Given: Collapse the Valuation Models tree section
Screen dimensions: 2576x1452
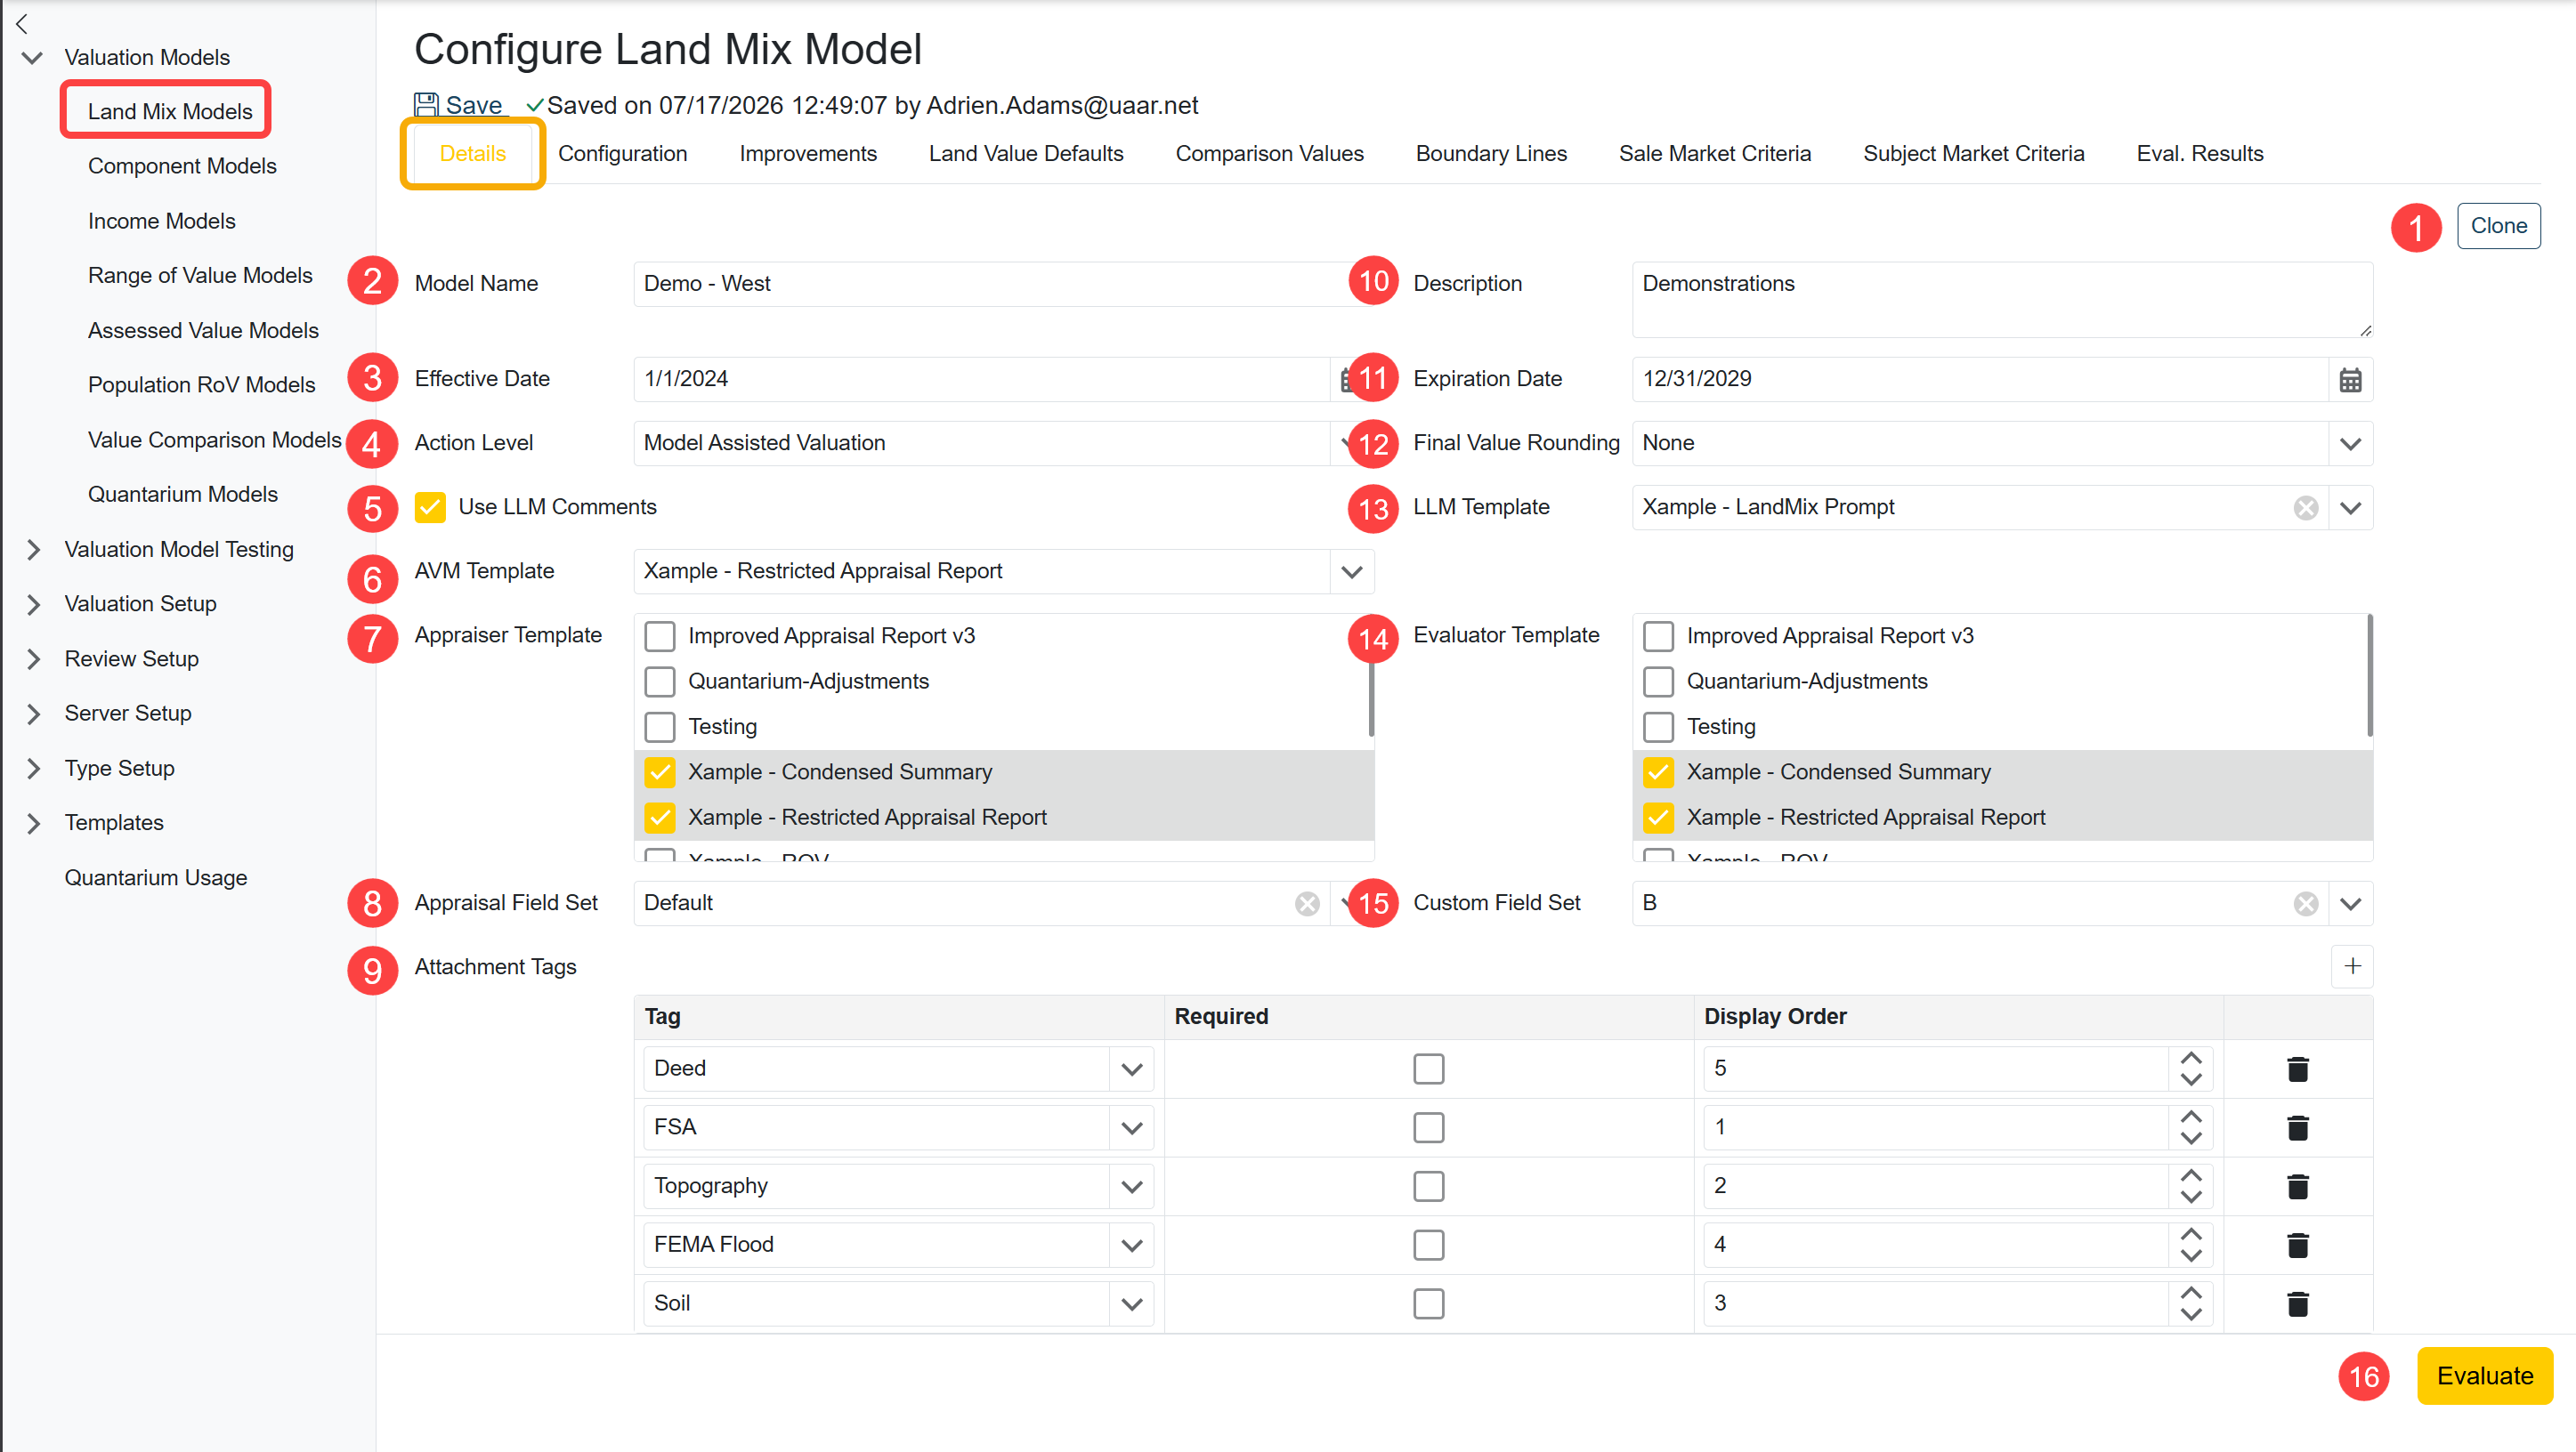Looking at the screenshot, I should 32,58.
